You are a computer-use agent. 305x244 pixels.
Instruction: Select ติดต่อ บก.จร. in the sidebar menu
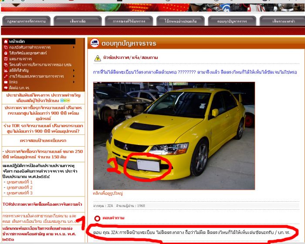click(x=19, y=88)
